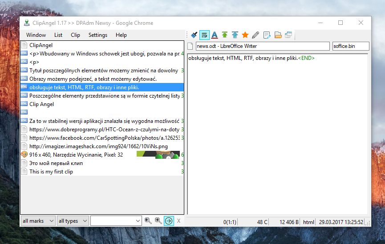Image resolution: width=385 pixels, height=244 pixels.
Task: Select the facebook.com CarSpottingPolska URL clip
Action: [102, 138]
